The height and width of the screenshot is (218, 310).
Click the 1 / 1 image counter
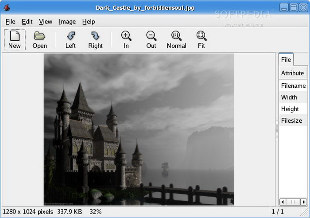[278, 212]
